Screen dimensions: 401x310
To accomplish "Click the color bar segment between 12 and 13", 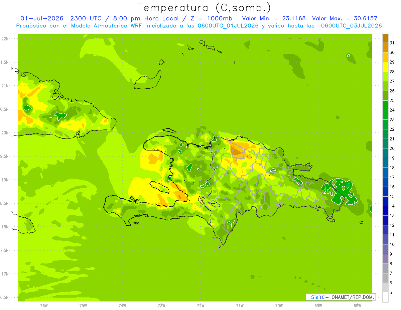I will pyautogui.click(x=385, y=220).
